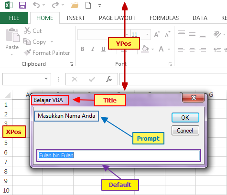Open the Font dialog launcher
Image resolution: width=227 pixels, height=195 pixels.
point(170,64)
